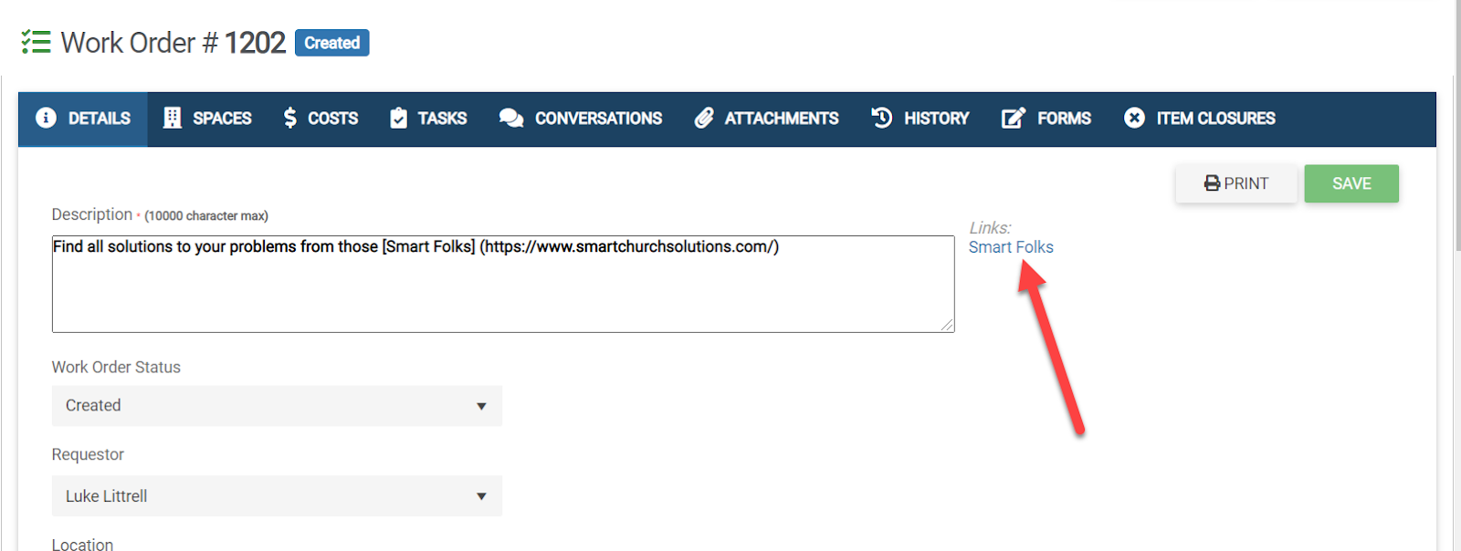Screen dimensions: 1461x551
Task: Click inside the Description text area
Action: 502,287
